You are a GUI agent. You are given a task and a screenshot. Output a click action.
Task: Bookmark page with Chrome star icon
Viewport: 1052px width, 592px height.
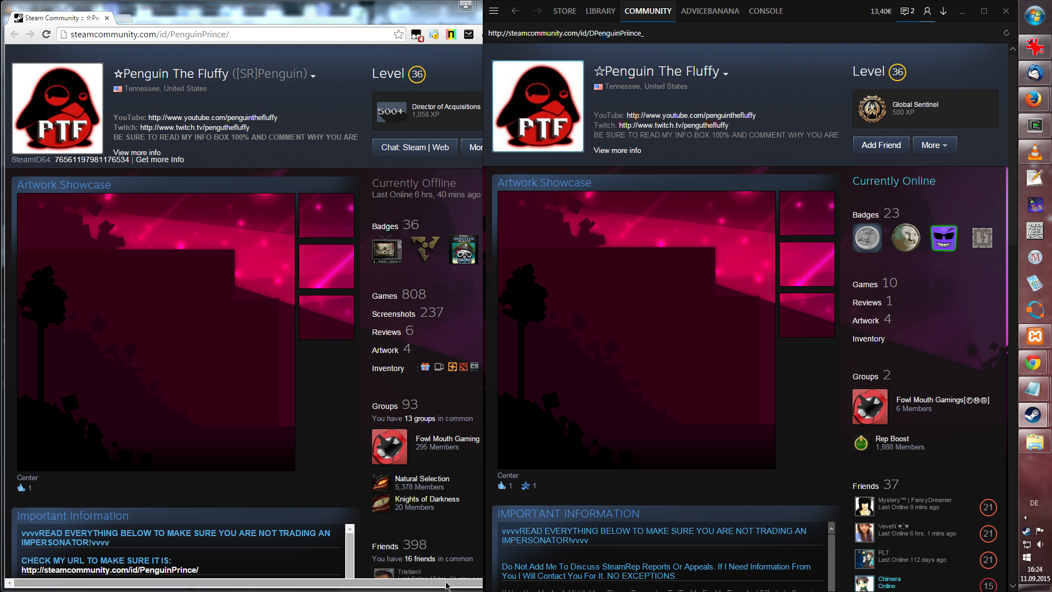[398, 35]
